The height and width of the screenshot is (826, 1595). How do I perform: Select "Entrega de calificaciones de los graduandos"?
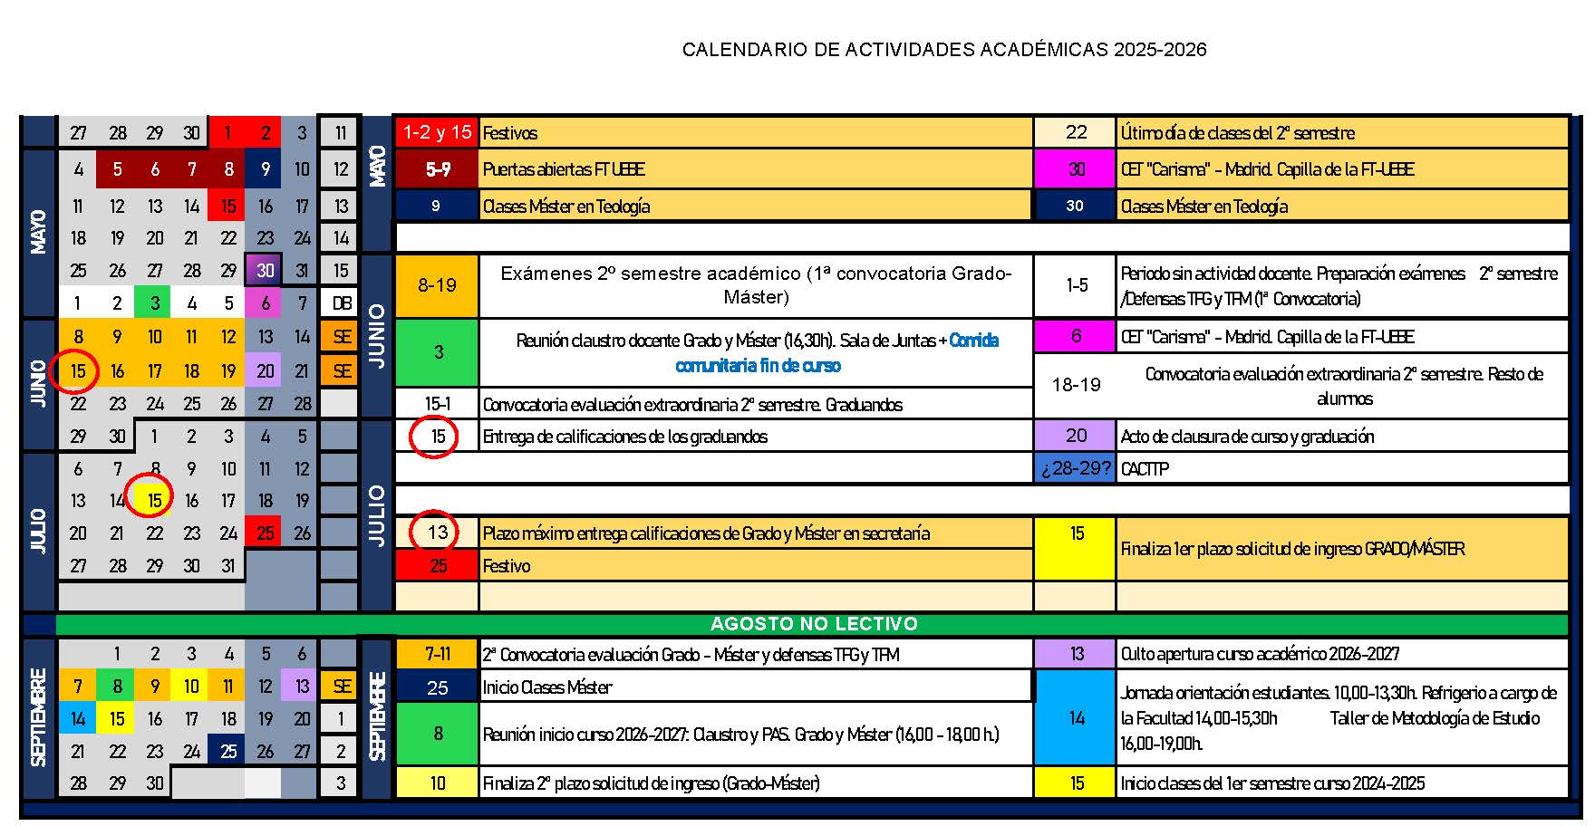(x=625, y=437)
